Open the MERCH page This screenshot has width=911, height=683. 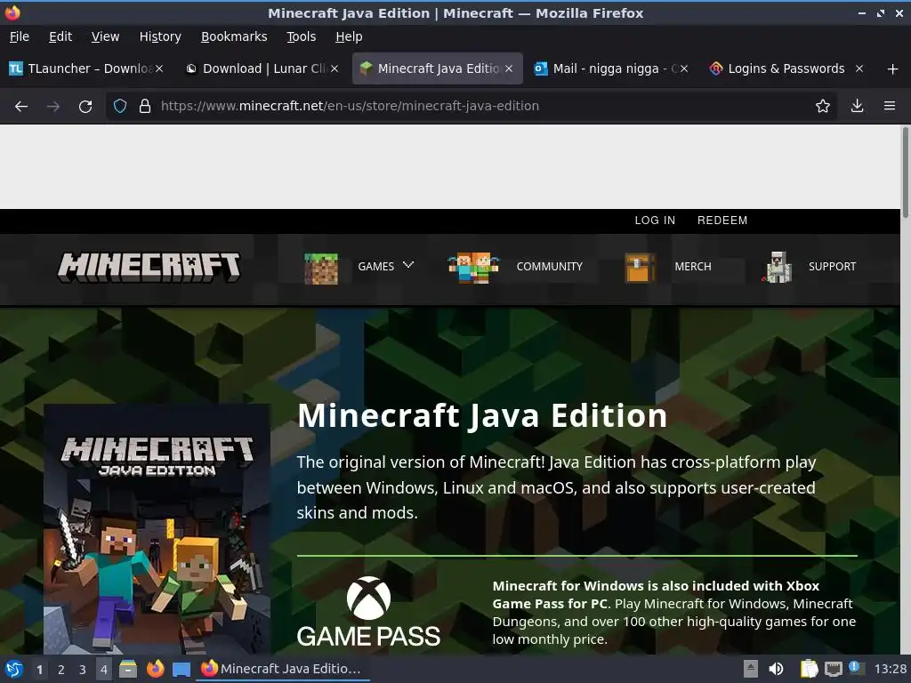pyautogui.click(x=692, y=267)
